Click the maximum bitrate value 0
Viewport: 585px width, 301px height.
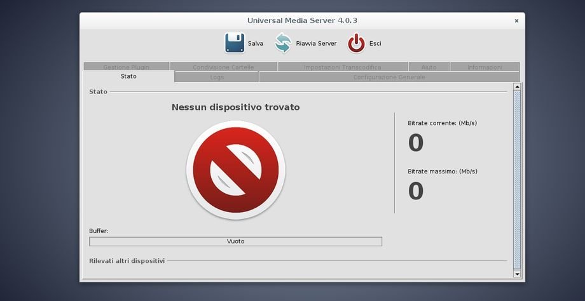pos(416,191)
